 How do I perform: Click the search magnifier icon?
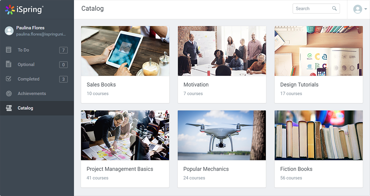(334, 9)
